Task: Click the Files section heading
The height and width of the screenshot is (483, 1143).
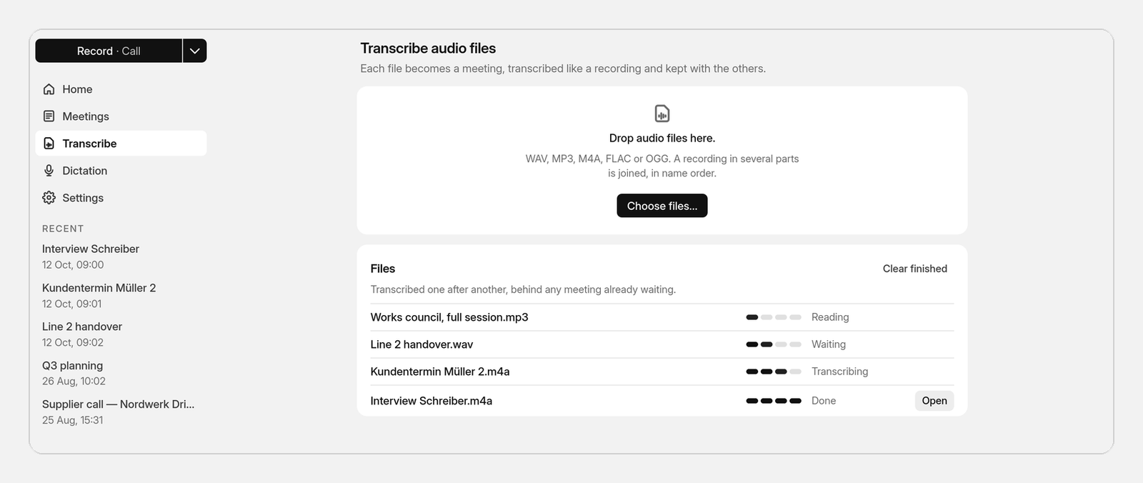Action: tap(383, 269)
